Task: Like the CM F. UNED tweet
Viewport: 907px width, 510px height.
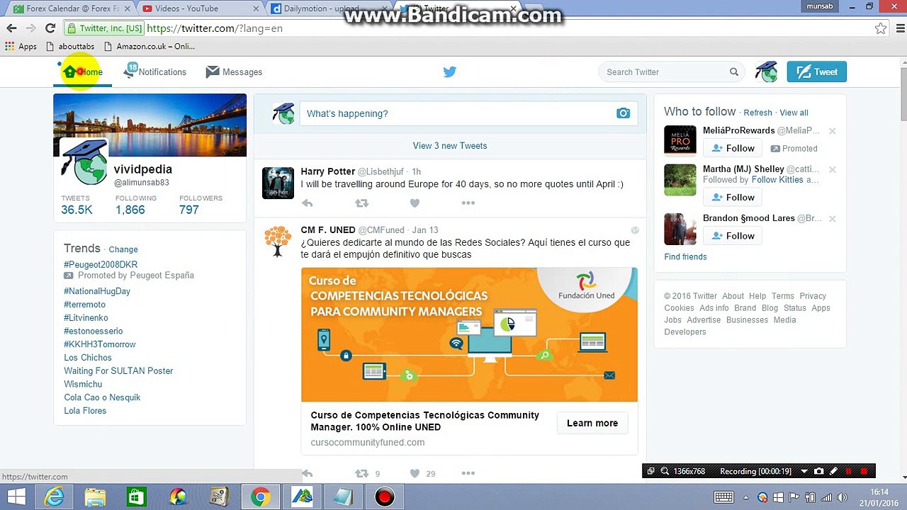Action: point(415,473)
